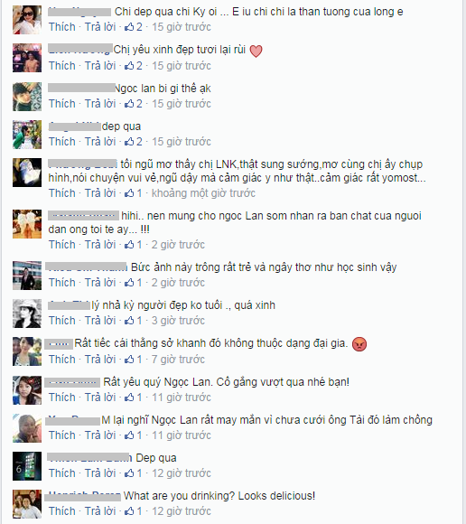466x524 pixels.
Task: Click Trả lời under 'What are you drinking?' comment
Action: pos(100,510)
